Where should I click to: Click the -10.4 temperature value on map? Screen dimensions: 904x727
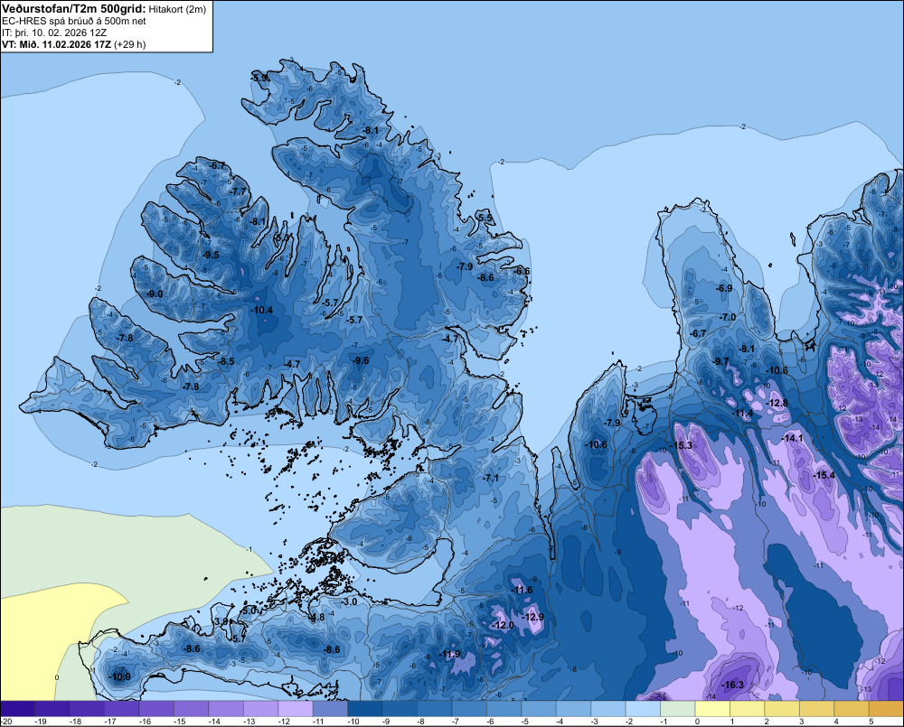262,310
